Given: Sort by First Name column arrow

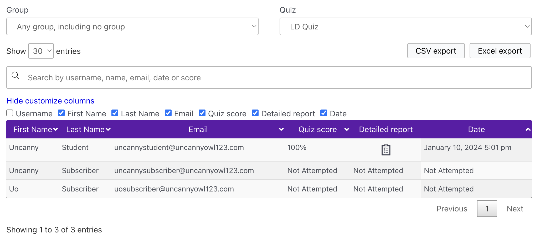Looking at the screenshot, I should coord(55,129).
